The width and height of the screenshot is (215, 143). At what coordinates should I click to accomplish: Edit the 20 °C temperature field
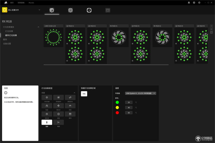tap(129, 102)
